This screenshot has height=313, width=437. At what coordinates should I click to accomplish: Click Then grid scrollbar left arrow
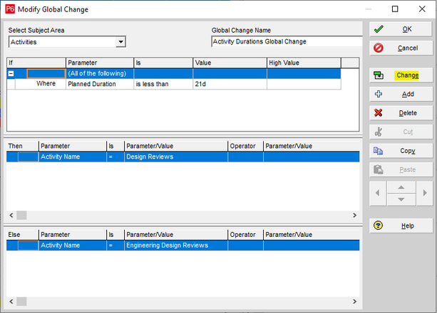tap(11, 216)
